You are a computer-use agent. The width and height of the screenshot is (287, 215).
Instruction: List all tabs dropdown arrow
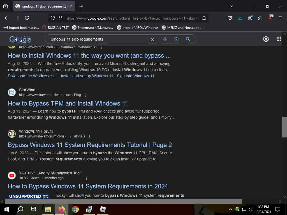pos(231,6)
